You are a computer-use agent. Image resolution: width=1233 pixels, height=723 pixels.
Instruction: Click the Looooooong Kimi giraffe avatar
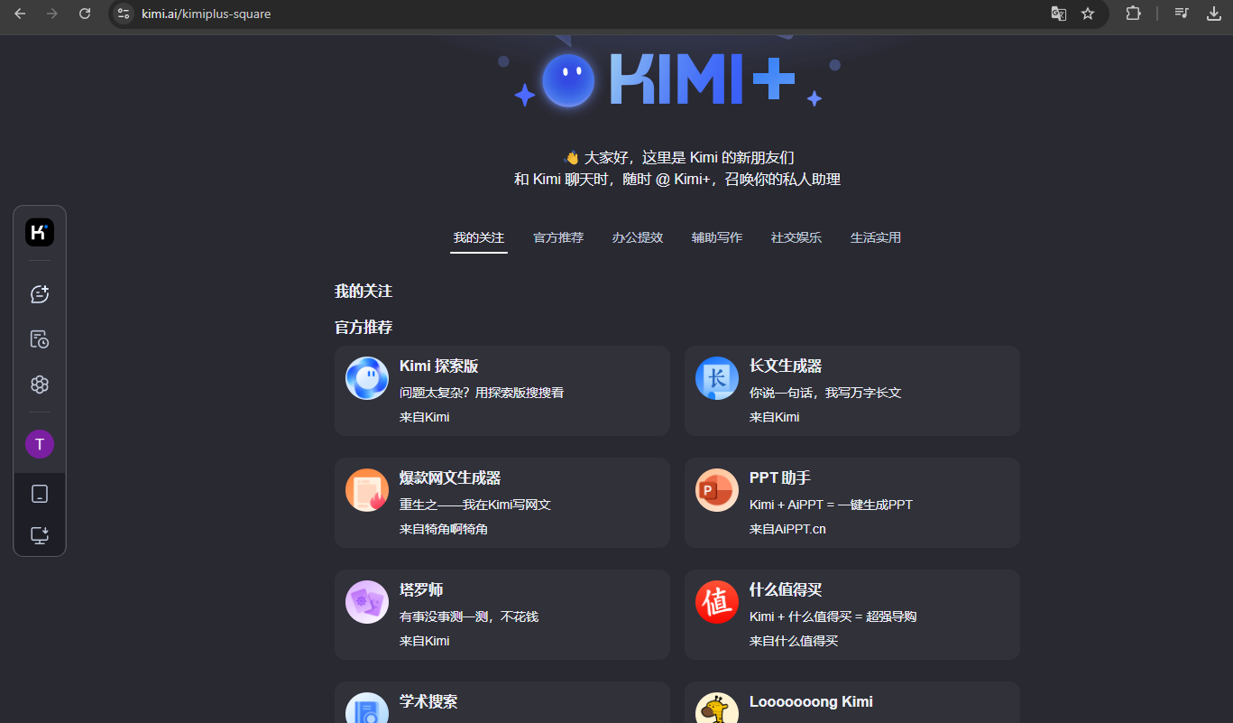coord(717,709)
